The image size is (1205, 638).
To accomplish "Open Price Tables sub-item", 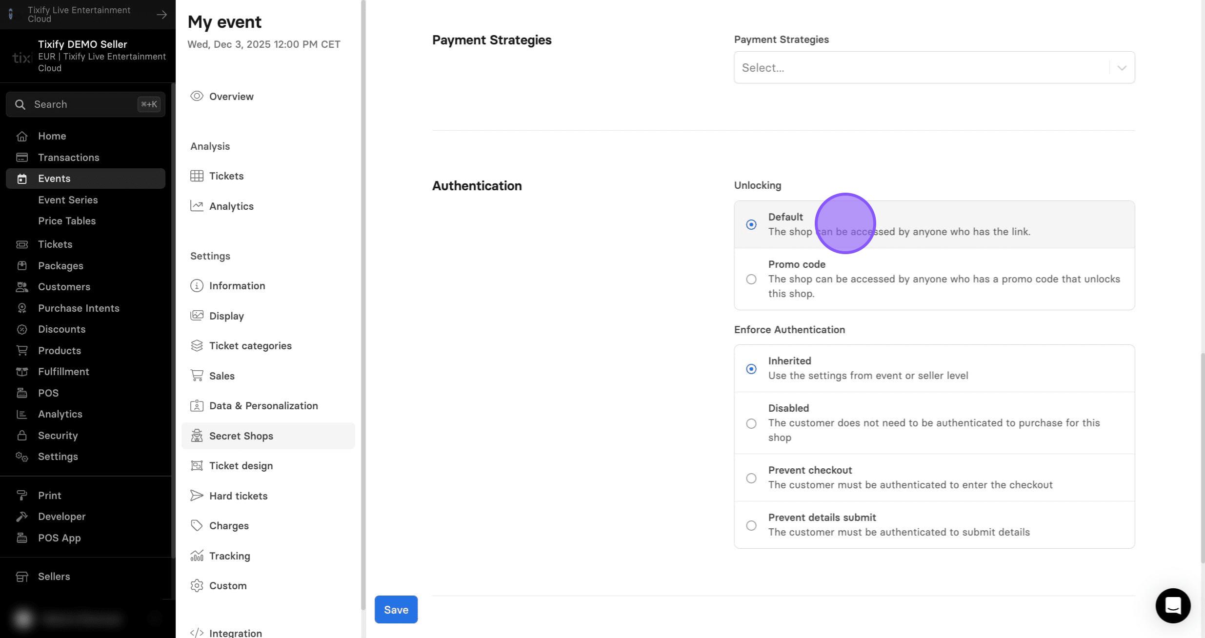I will click(x=67, y=221).
